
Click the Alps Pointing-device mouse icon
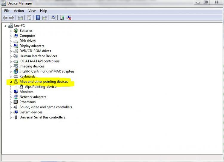click(x=21, y=87)
